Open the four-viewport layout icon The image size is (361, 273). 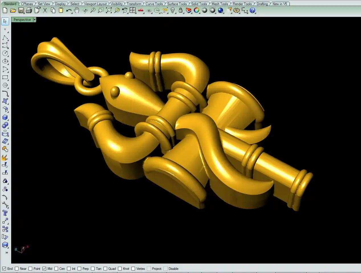coord(133,11)
